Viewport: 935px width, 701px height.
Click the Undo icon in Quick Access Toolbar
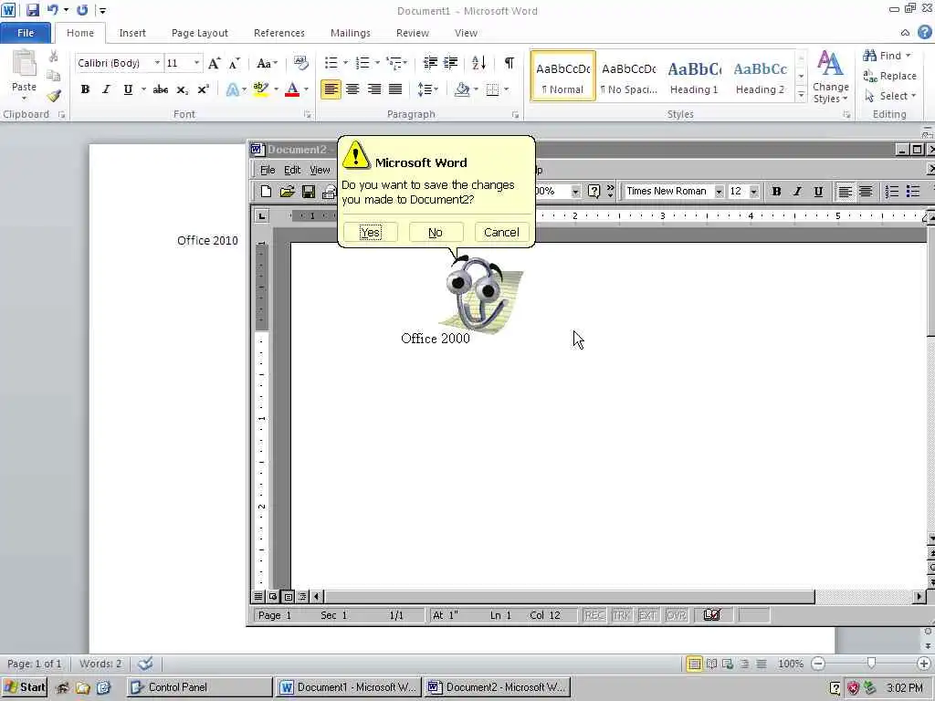point(53,10)
